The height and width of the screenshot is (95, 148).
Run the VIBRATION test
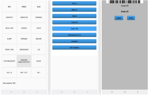coord(24,17)
